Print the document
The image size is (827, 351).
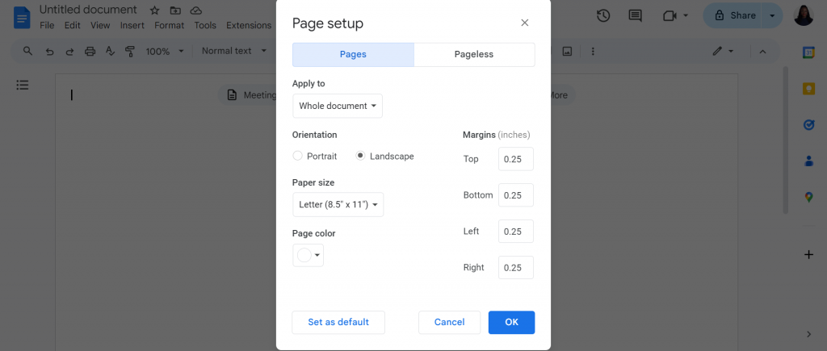click(90, 51)
